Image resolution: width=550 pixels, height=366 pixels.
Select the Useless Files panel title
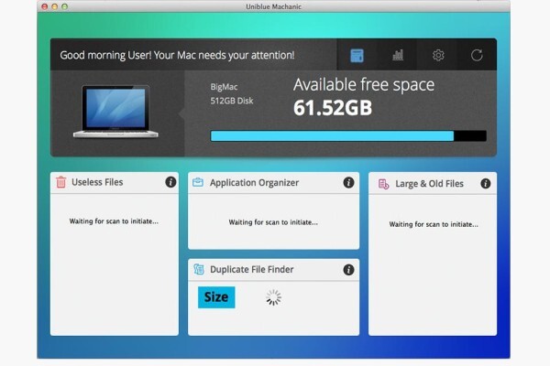[97, 182]
